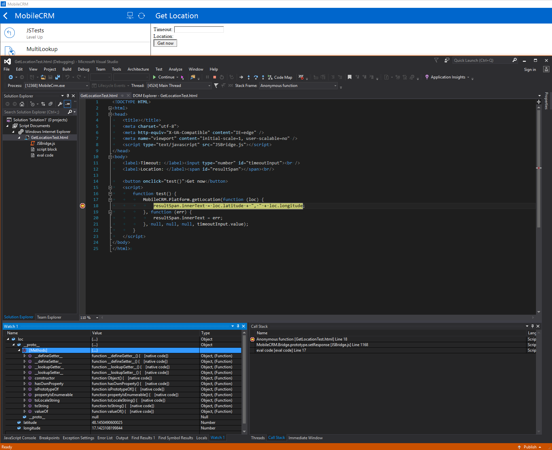Open the Stack Frame dropdown

[298, 86]
